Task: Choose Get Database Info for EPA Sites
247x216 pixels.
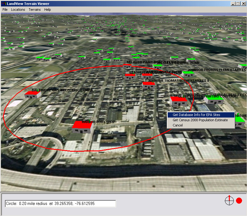Action: click(x=201, y=115)
